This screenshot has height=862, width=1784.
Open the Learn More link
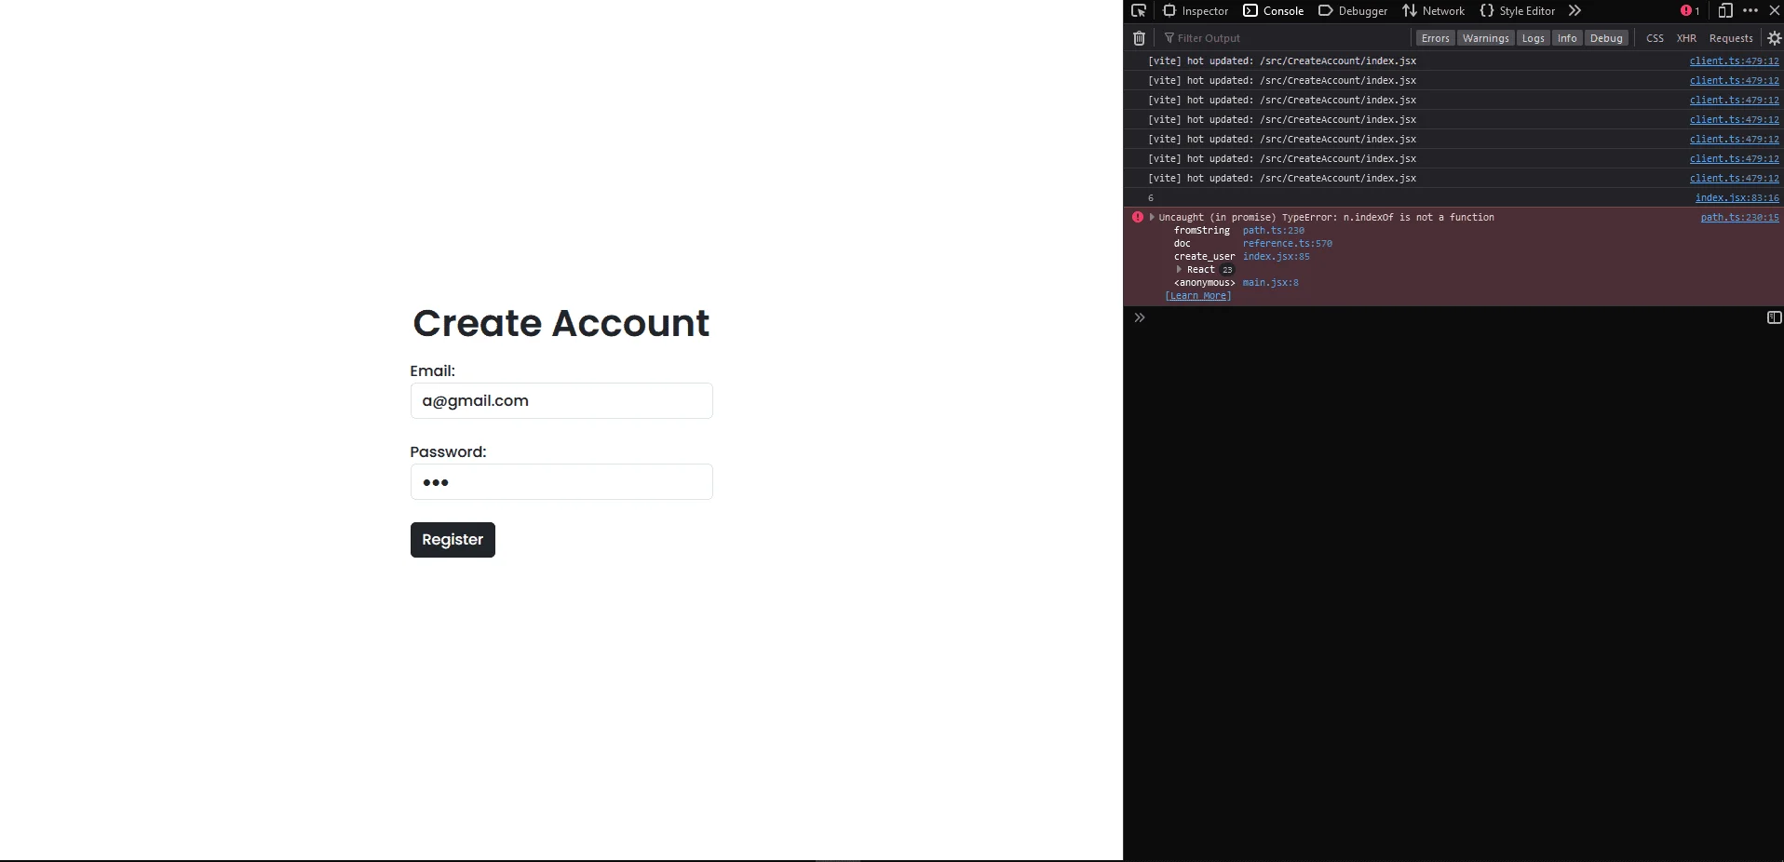click(1198, 296)
